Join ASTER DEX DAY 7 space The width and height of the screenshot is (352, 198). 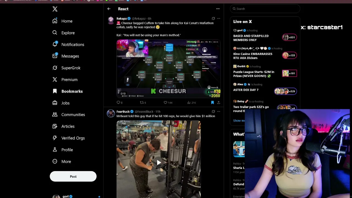coord(246,90)
